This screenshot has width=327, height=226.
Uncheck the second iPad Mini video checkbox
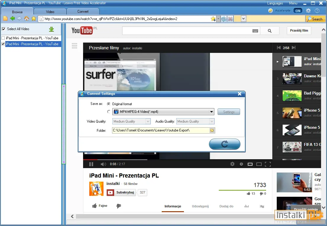click(3, 44)
